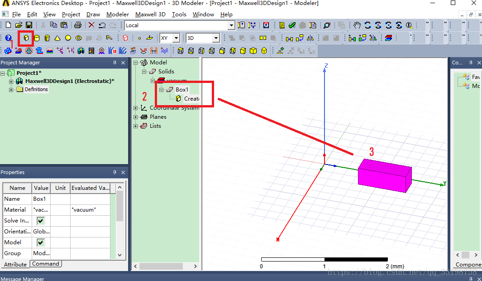Screen dimensions: 482x281
Task: Expand the Definitions folder in Project Manager
Action: tap(11, 90)
